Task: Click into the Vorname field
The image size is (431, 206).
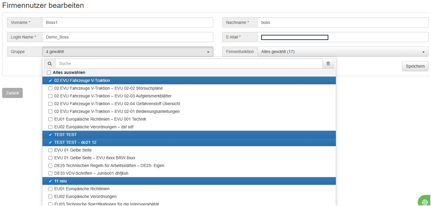Action: 128,23
